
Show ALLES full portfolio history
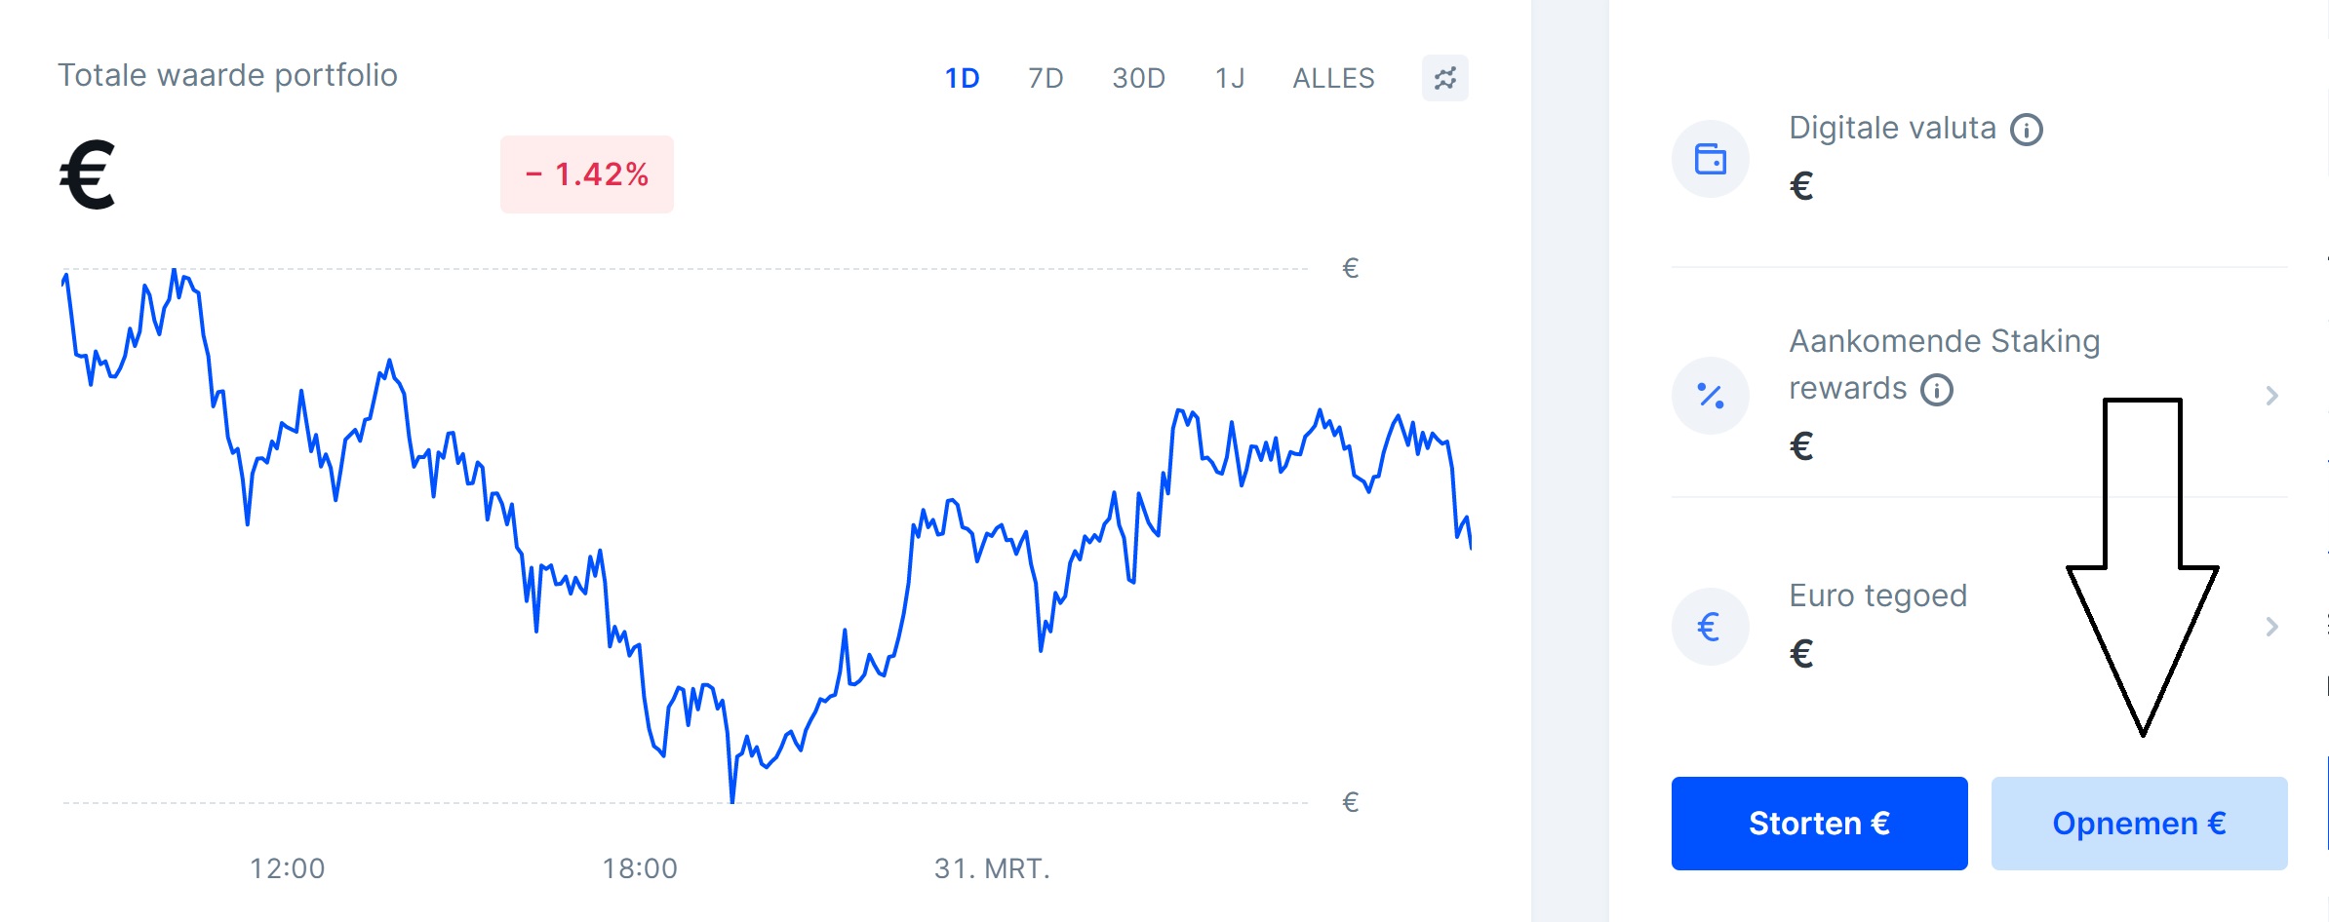click(x=1333, y=79)
